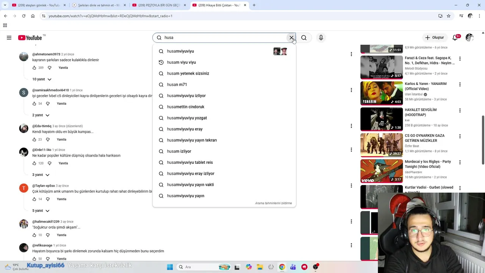
Task: Reply to @Taylan-xp5so with Yanıtla
Action: [x=61, y=199]
